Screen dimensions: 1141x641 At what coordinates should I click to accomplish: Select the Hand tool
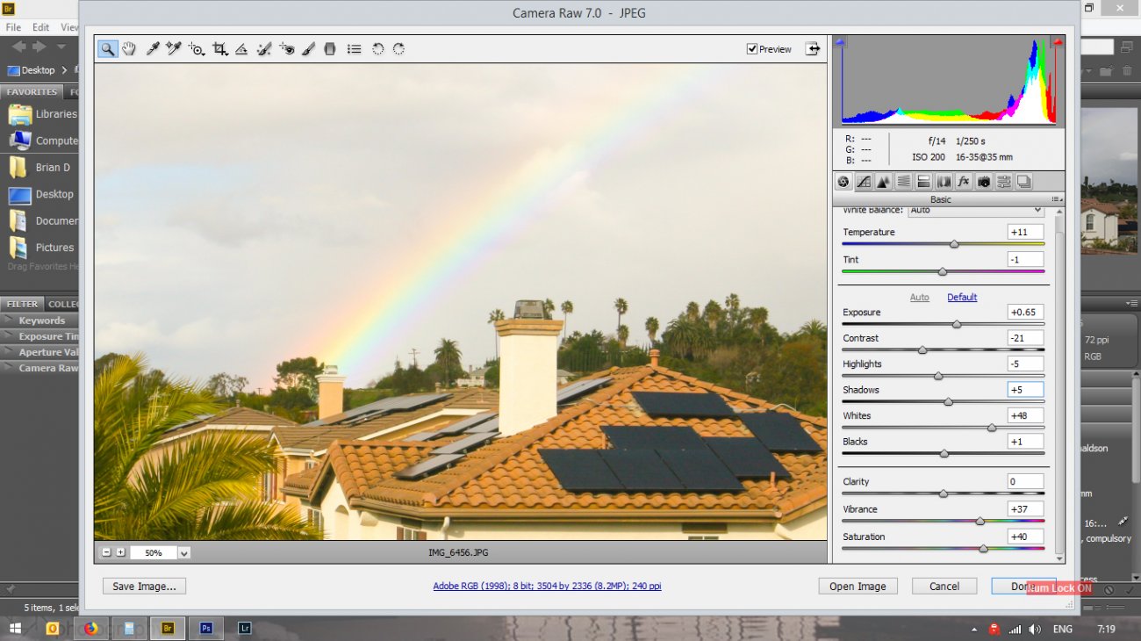pos(129,49)
